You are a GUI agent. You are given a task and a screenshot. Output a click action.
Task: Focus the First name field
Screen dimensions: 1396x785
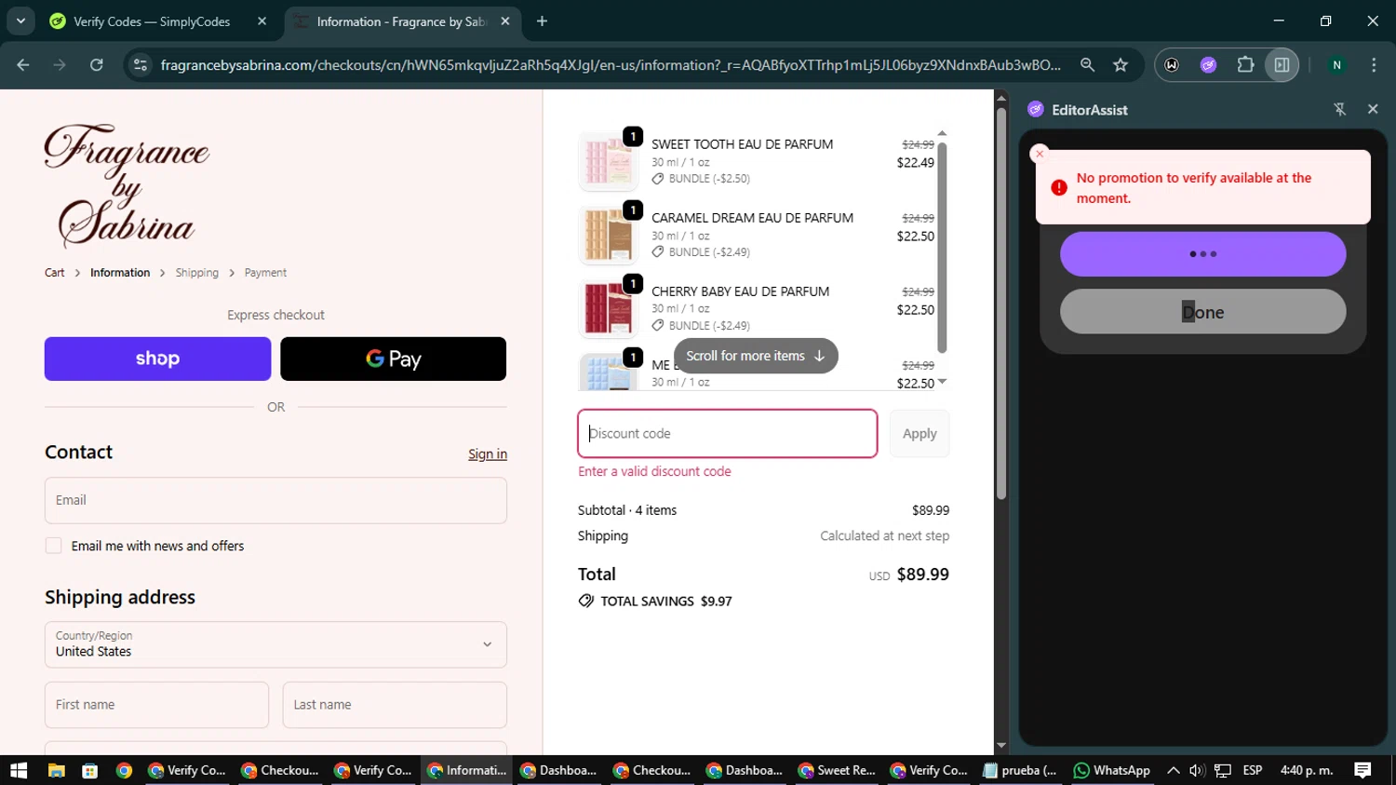pyautogui.click(x=156, y=705)
